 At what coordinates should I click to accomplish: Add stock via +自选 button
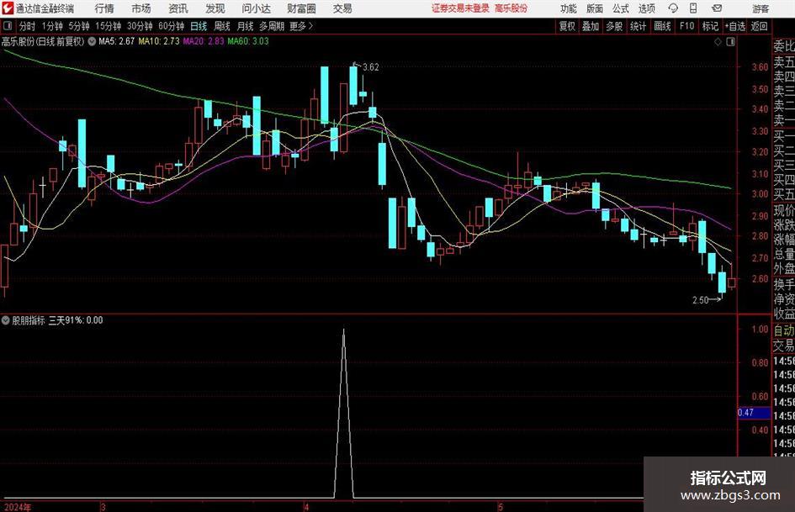[x=734, y=26]
